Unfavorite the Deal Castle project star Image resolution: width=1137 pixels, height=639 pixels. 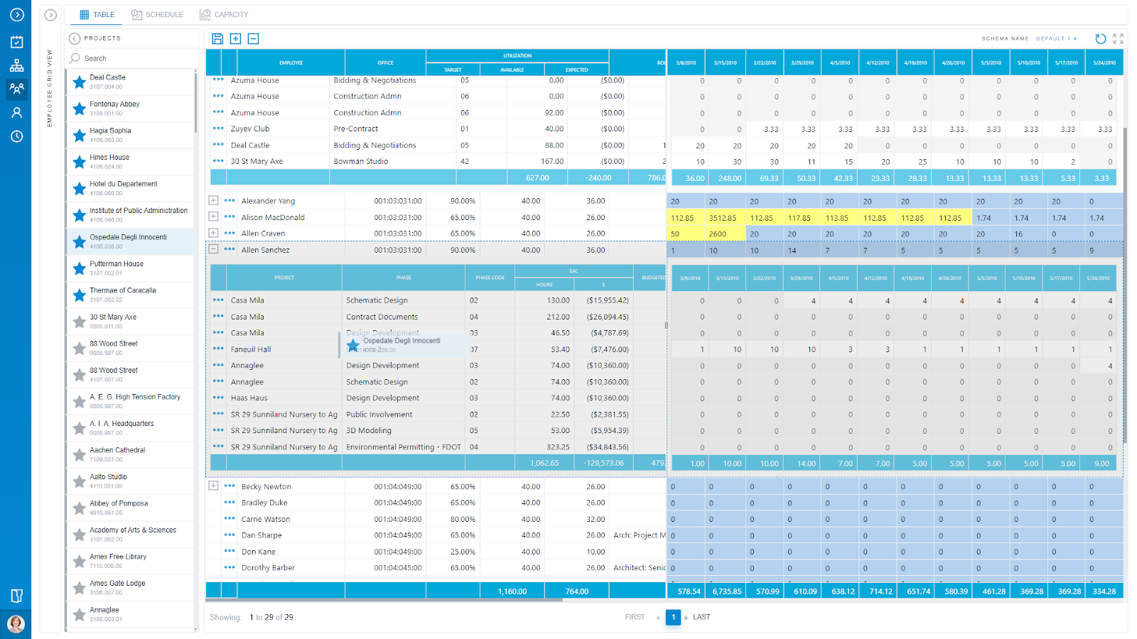78,82
